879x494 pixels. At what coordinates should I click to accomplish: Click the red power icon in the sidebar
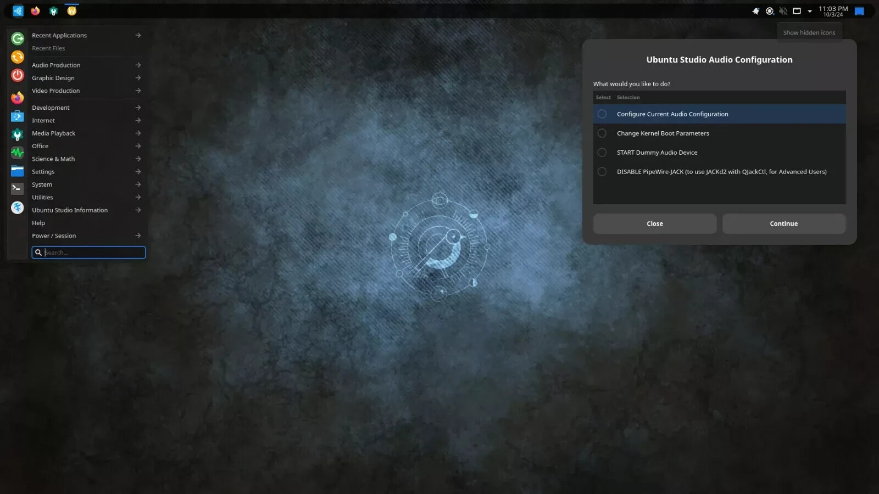coord(18,76)
